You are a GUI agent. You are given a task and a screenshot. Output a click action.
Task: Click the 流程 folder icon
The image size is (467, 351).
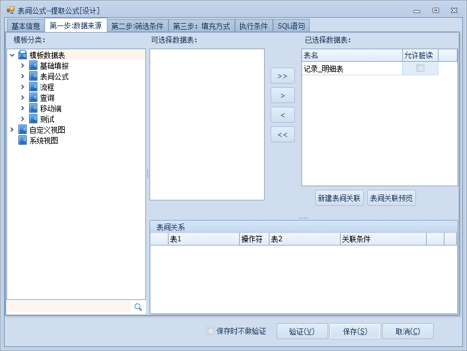33,87
